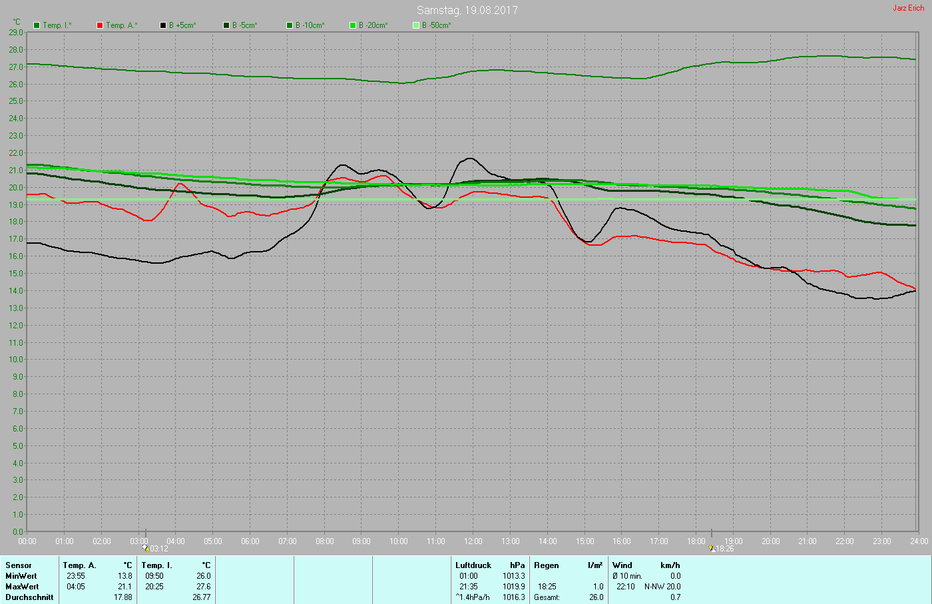Click the Temp. I.* legend label
932x604 pixels.
57,25
